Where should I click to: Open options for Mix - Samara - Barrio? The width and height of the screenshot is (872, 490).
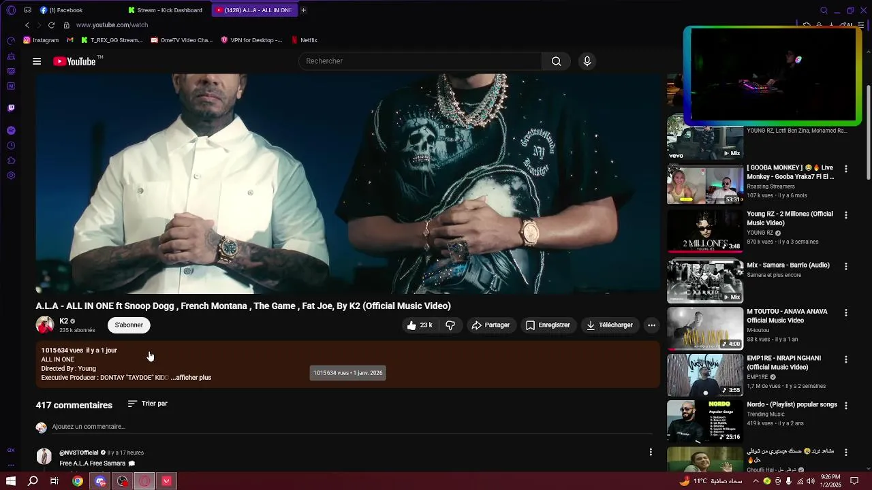(x=846, y=267)
